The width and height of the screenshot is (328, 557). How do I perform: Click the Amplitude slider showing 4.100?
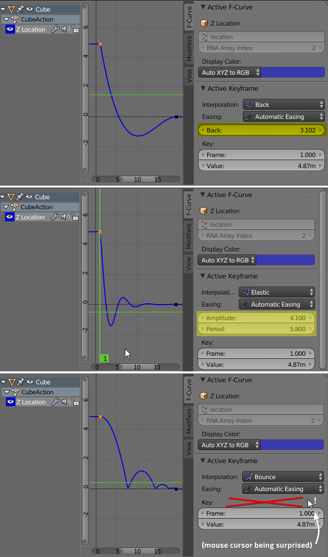[x=256, y=318]
